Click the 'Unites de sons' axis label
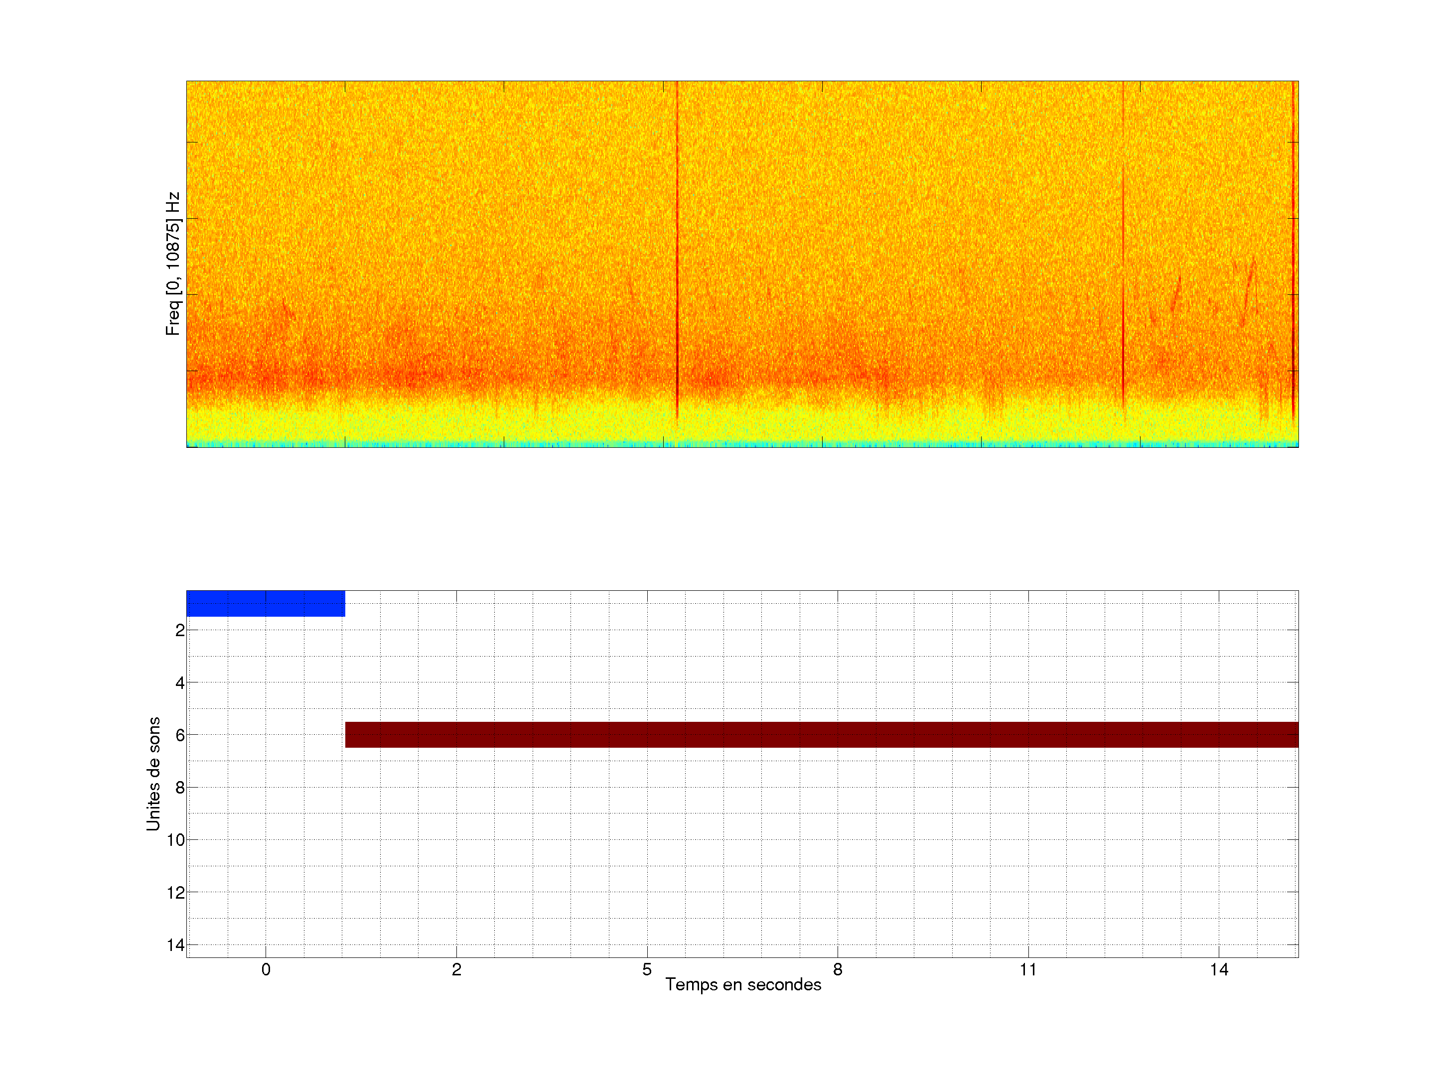The height and width of the screenshot is (1076, 1435). click(153, 774)
